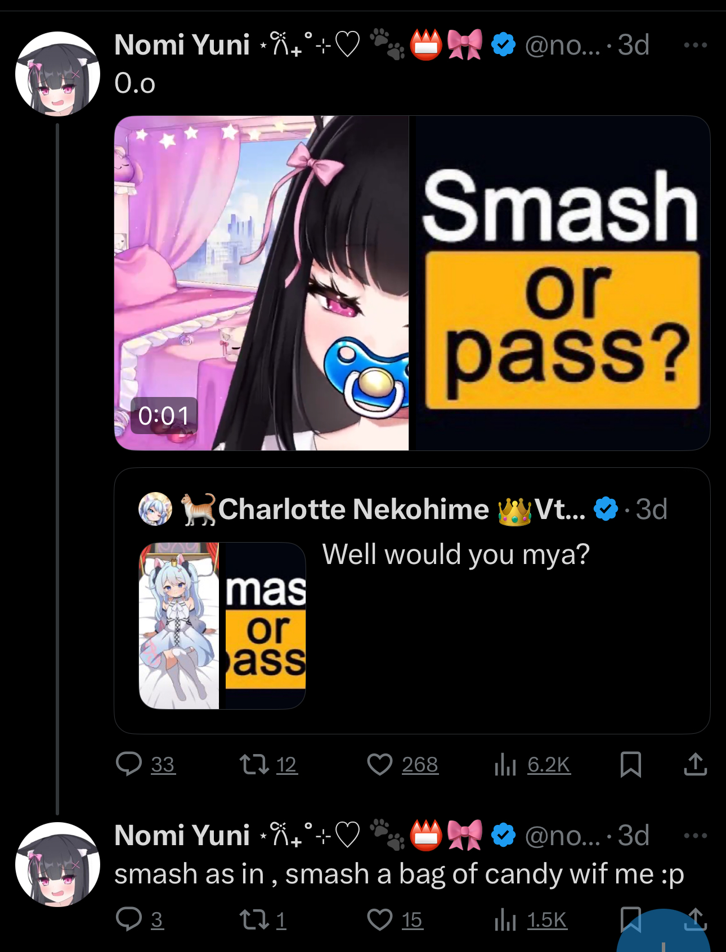The width and height of the screenshot is (726, 952).
Task: Open Nomi Yuni's avatar on the reply tweet
Action: coord(57,864)
